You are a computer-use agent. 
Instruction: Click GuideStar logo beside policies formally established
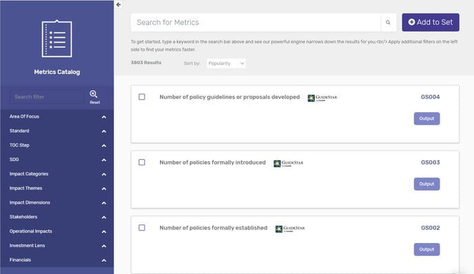(290, 229)
